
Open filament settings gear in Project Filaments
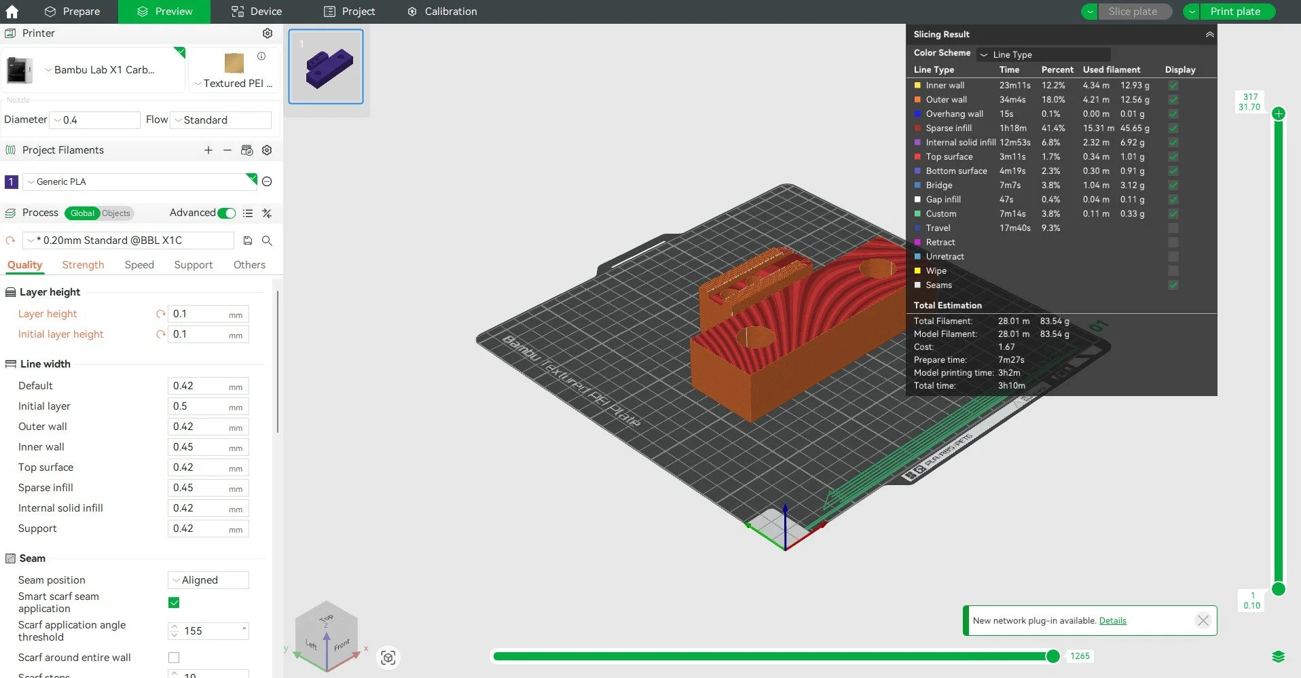pyautogui.click(x=267, y=150)
